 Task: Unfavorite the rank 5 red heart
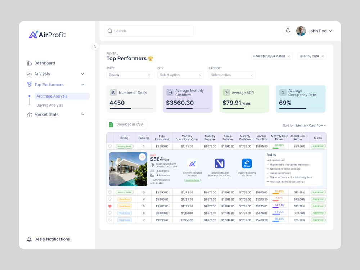coord(110,206)
